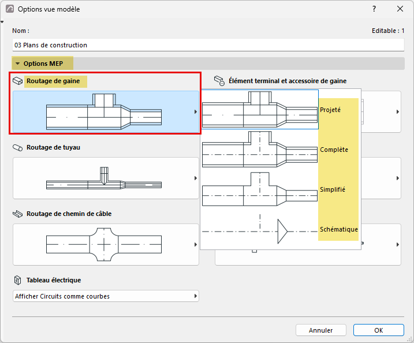Click the Nom field containing 03 Plans de construction
This screenshot has width=414, height=343.
208,45
